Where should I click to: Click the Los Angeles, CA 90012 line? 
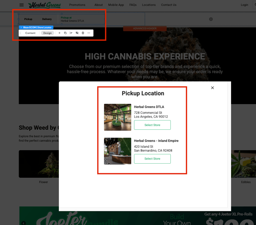[151, 117]
